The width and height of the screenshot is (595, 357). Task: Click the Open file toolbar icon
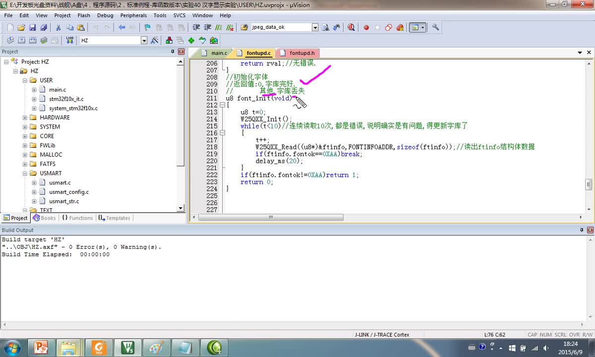point(21,28)
